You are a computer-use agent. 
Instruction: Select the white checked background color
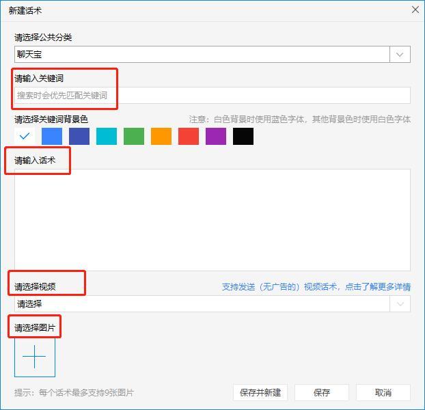point(25,136)
